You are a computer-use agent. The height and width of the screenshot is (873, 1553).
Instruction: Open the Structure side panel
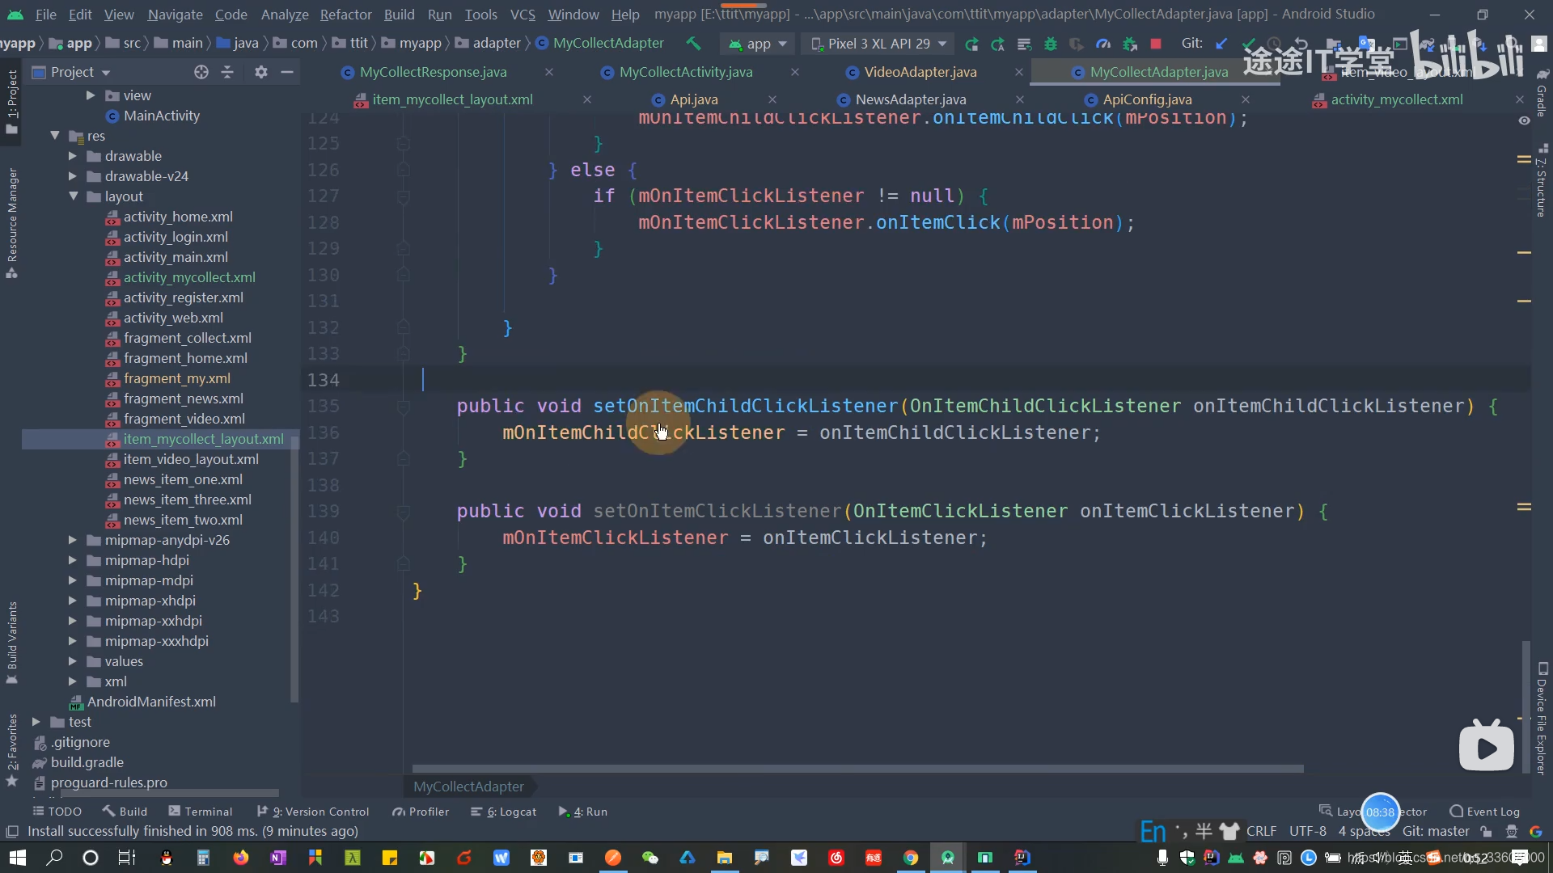pos(1542,181)
